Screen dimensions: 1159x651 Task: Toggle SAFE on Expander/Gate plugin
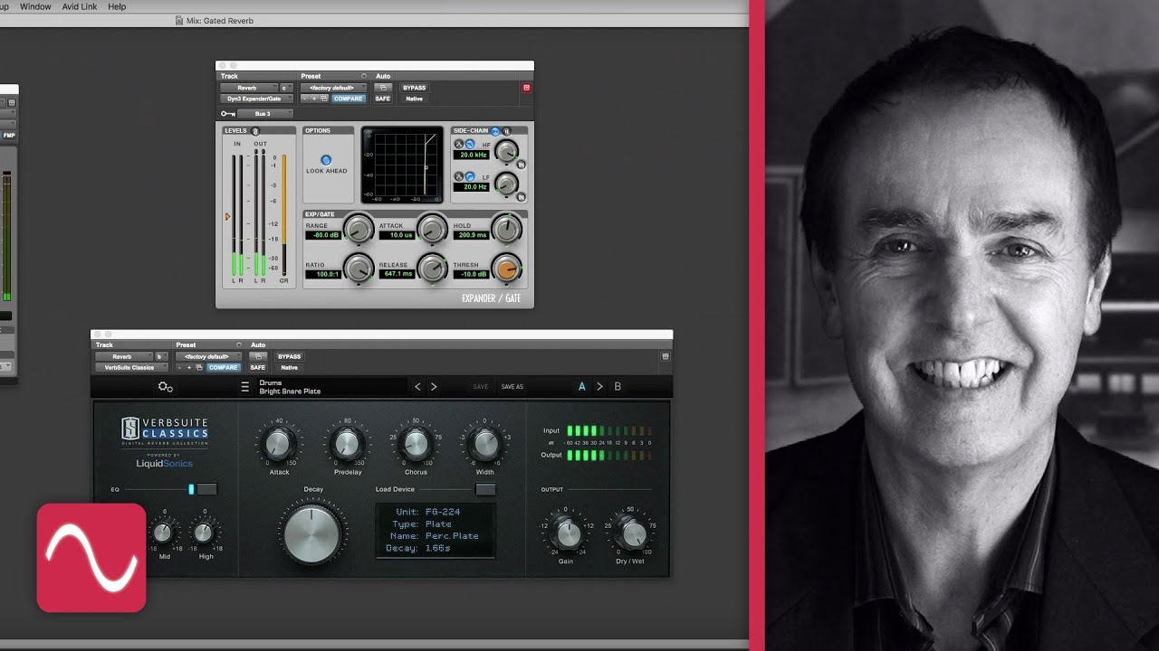point(383,99)
